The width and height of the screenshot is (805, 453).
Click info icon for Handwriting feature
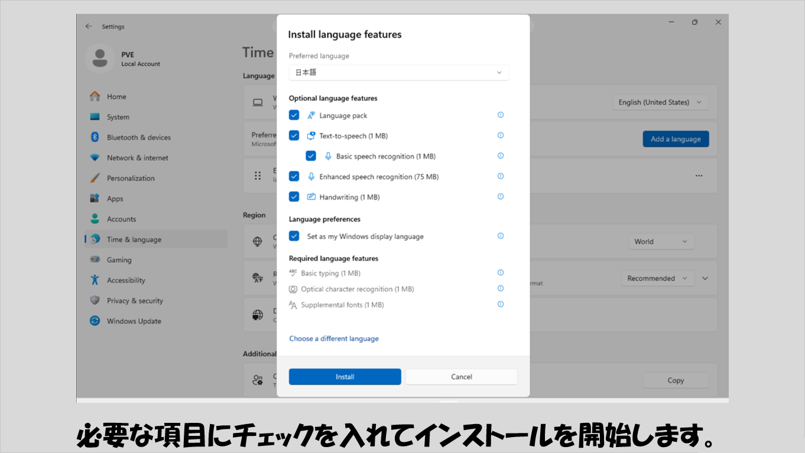click(x=501, y=197)
